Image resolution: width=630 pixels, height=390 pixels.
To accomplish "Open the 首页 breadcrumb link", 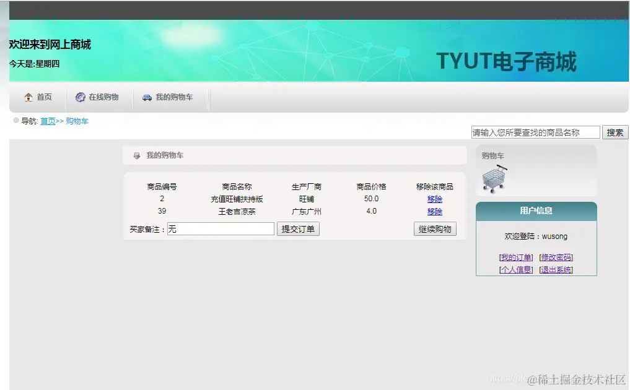I will [48, 121].
